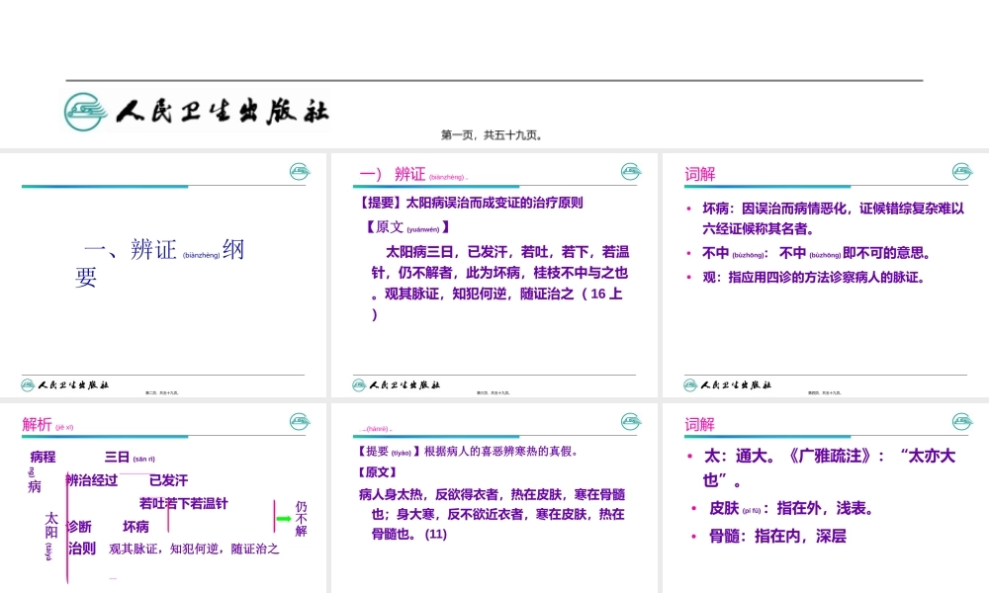Click the bullet next to 太：通大
This screenshot has height=593, width=989.
coord(689,456)
